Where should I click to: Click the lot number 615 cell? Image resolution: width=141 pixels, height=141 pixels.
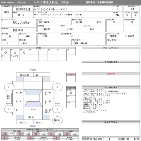point(7,12)
